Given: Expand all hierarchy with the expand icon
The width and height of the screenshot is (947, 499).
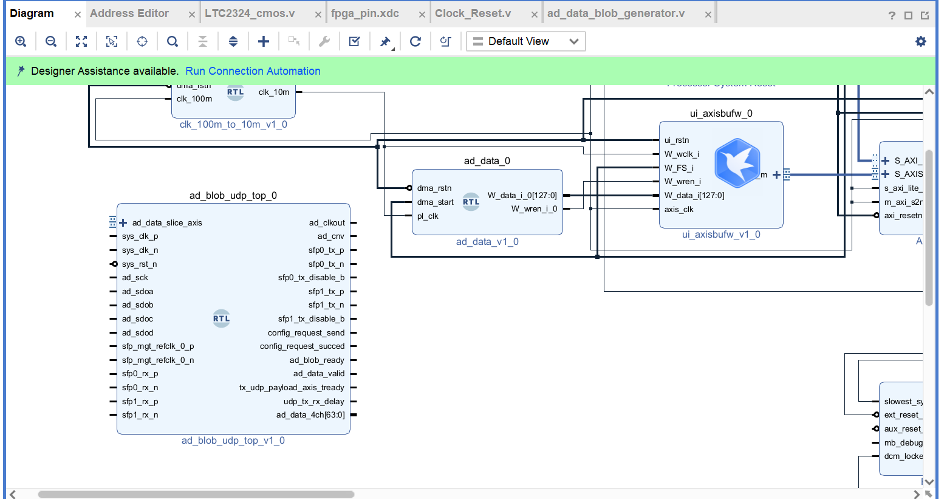Looking at the screenshot, I should pyautogui.click(x=233, y=41).
